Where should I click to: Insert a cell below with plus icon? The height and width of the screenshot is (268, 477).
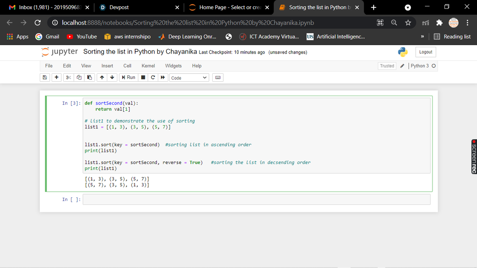(57, 78)
